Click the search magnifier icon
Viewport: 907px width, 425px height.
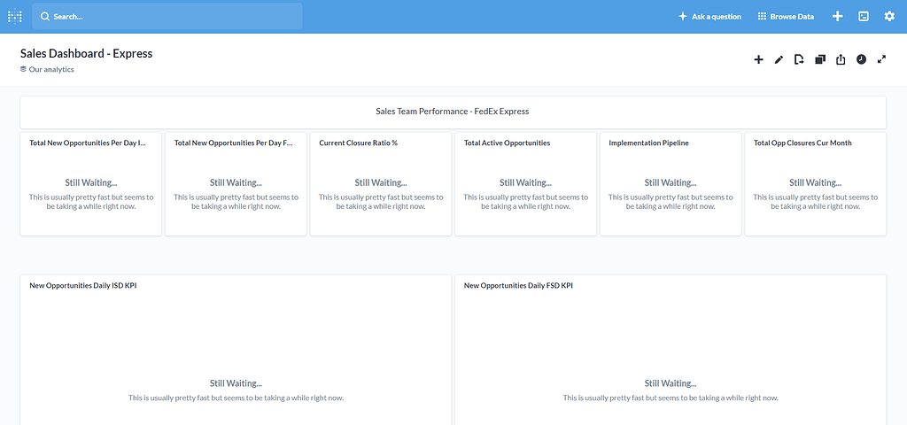pyautogui.click(x=44, y=17)
